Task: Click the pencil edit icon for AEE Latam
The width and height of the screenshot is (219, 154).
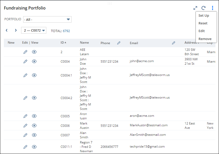Action: pyautogui.click(x=25, y=52)
